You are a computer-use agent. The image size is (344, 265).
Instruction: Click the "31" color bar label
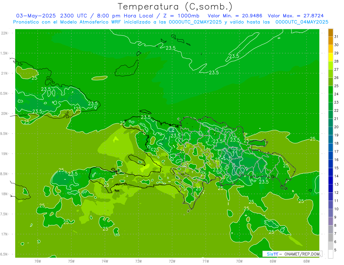(337, 37)
